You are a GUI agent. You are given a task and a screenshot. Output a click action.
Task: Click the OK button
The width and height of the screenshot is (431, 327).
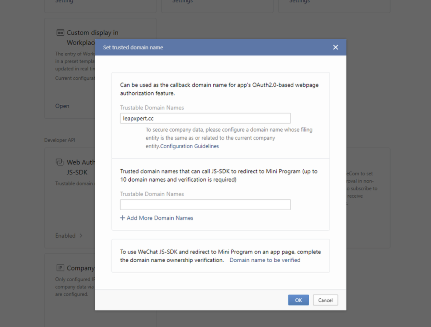tap(298, 300)
